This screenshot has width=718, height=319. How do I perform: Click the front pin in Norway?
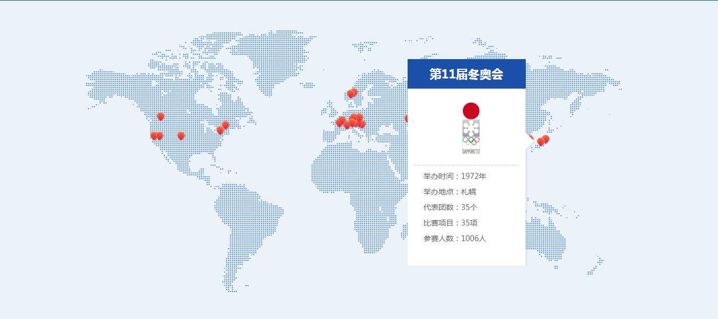click(x=351, y=94)
